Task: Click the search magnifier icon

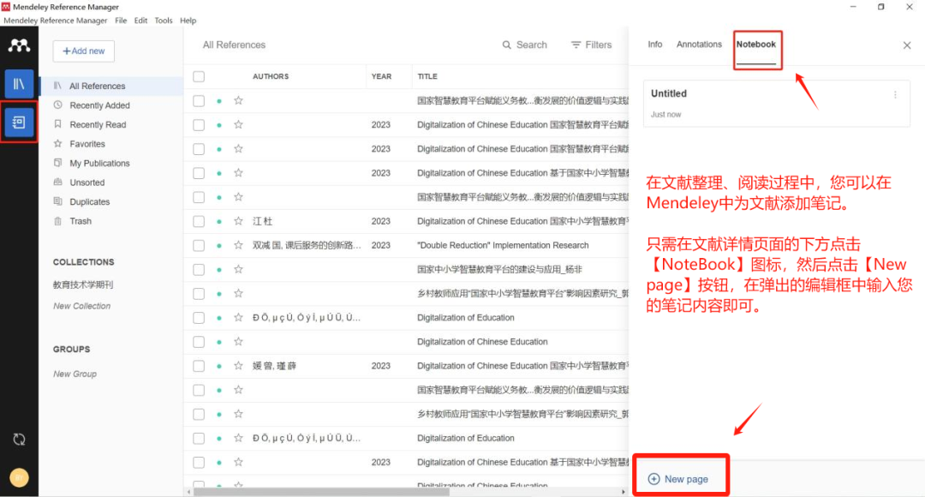Action: pos(507,45)
